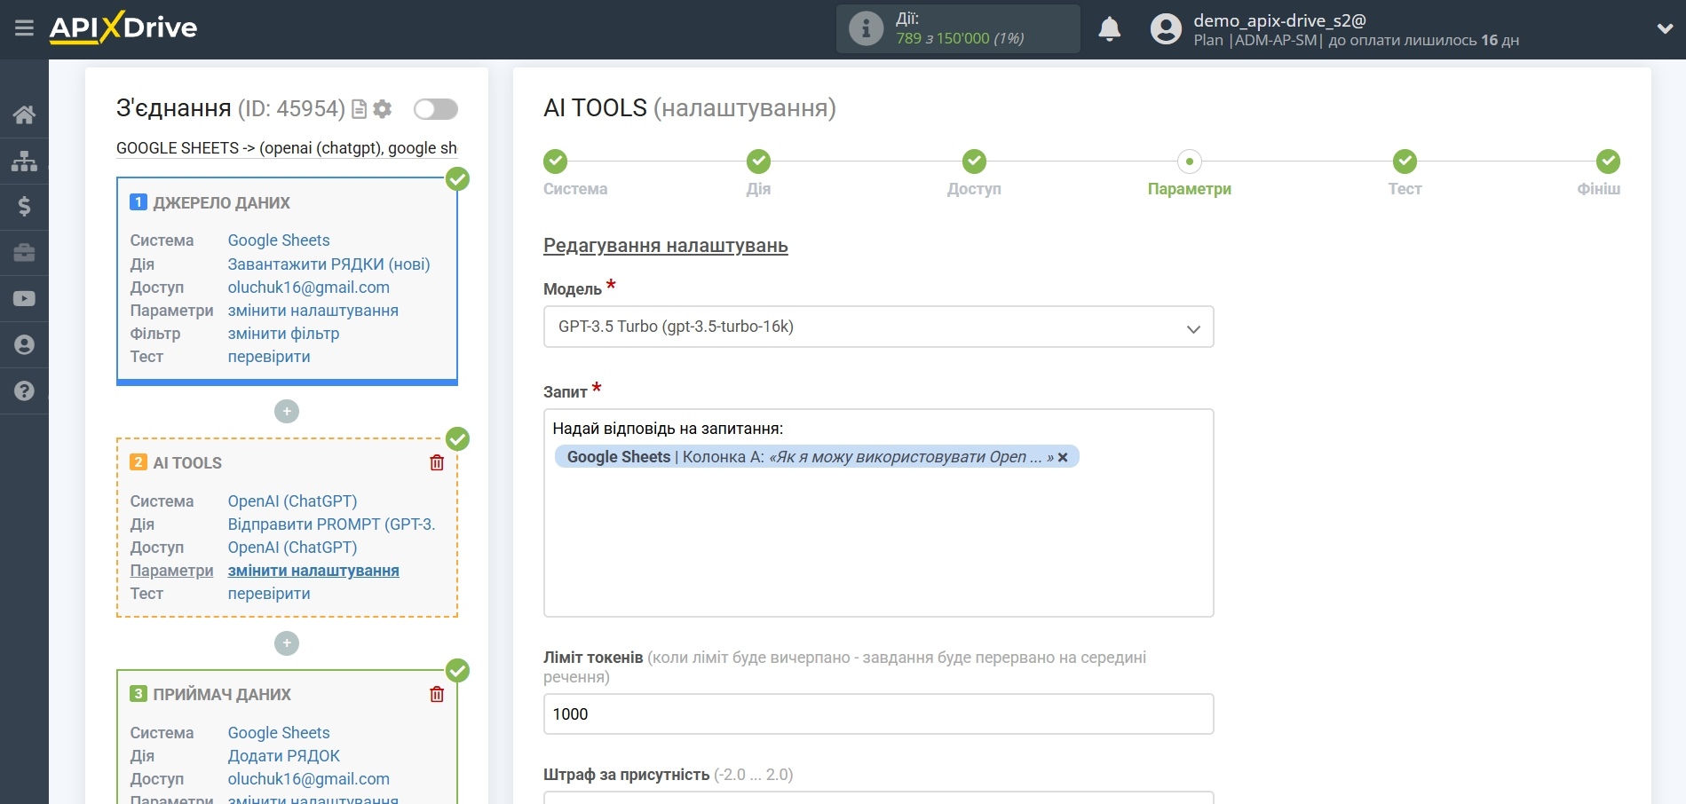This screenshot has height=804, width=1686.
Task: Click the ДЖЕРЕЛО ДАНИХ block header
Action: 221,203
